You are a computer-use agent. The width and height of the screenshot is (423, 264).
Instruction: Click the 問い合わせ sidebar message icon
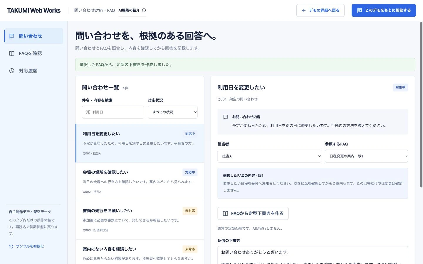(x=12, y=36)
